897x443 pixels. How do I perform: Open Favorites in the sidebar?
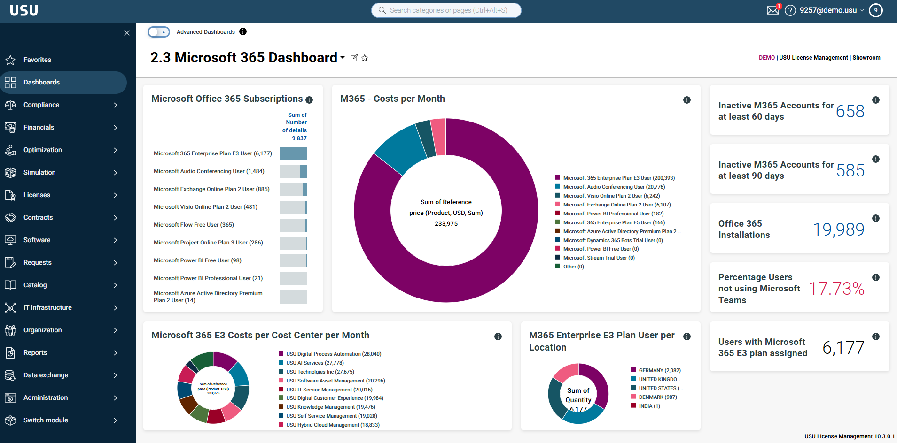coord(63,60)
